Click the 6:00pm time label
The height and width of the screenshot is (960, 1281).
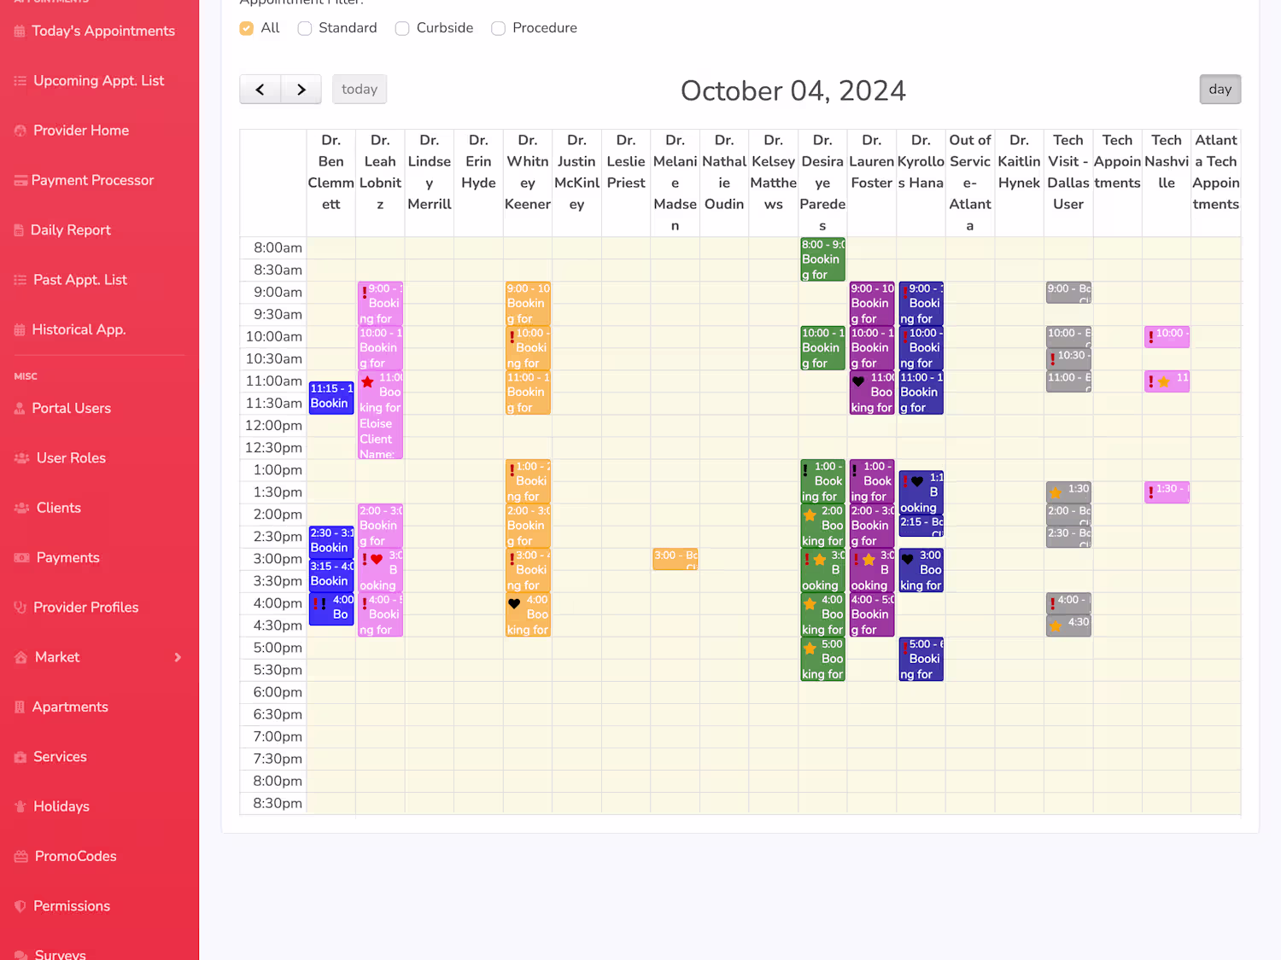tap(278, 692)
